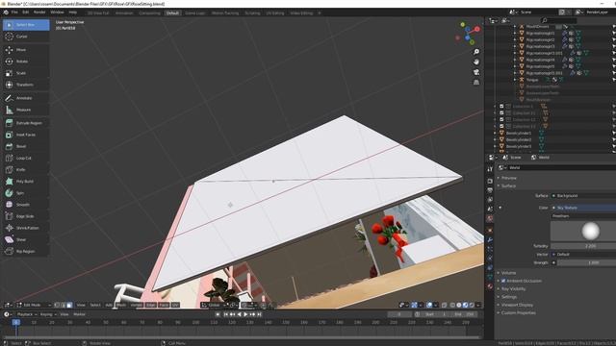Switch to the Default workspace tab
Screen dimensions: 616x346
(x=172, y=12)
